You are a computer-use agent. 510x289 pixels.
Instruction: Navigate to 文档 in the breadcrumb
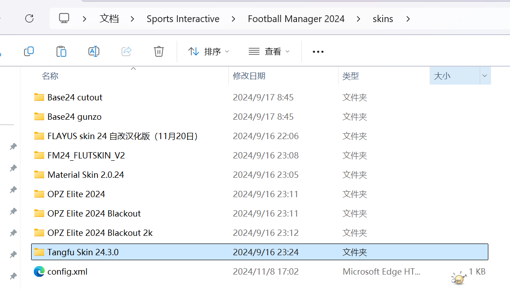tap(109, 19)
